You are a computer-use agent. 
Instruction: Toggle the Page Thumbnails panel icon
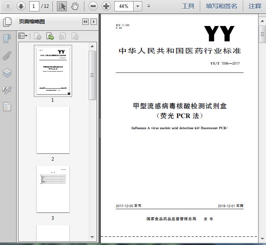tap(7, 22)
